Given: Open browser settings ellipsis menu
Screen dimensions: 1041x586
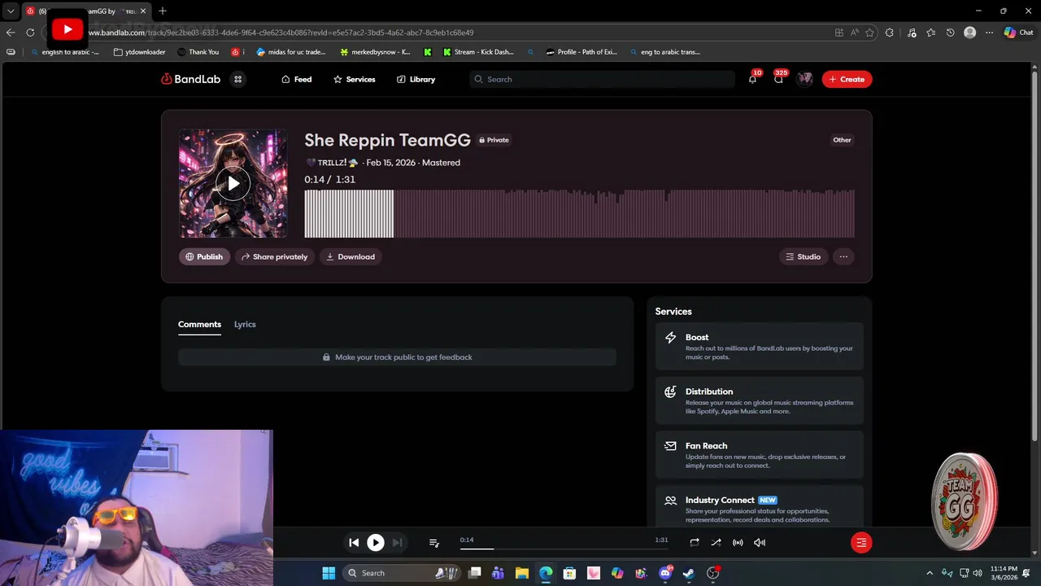Looking at the screenshot, I should point(989,33).
